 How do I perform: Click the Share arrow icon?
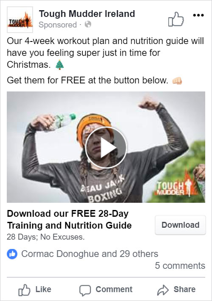coord(163,290)
